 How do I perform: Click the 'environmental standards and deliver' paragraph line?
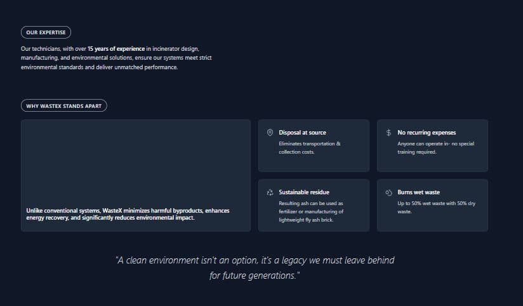pos(99,67)
